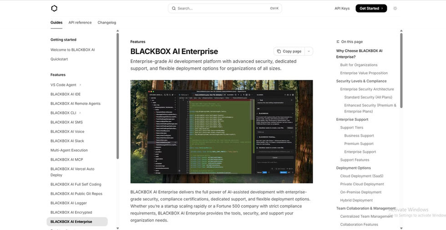Click the right page scrollbar thumb
The image size is (446, 230).
click(401, 70)
